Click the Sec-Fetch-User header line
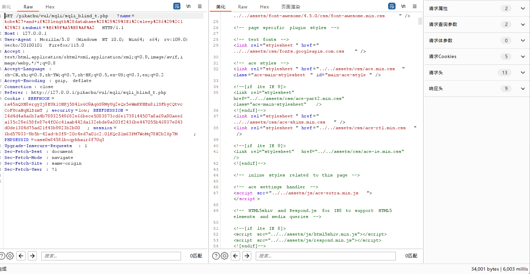The image size is (530, 274). tap(31, 169)
